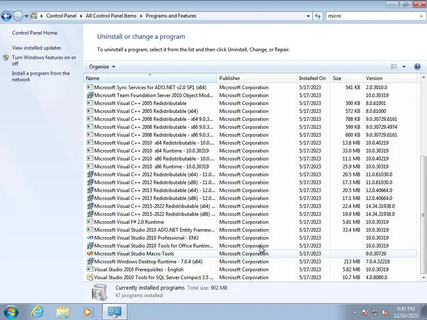The image size is (427, 320).
Task: Click icon of Team Foundation Server 2010 Object Model
Action: [x=90, y=95]
